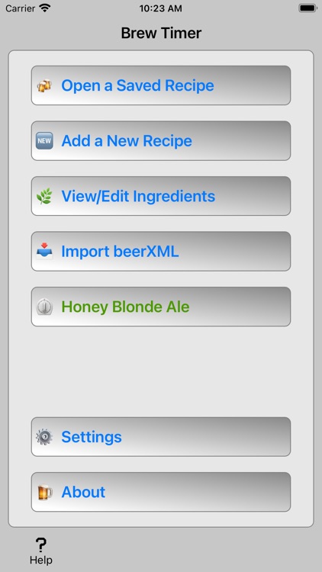The image size is (322, 572).
Task: Click the Settings gear icon
Action: pos(44,437)
